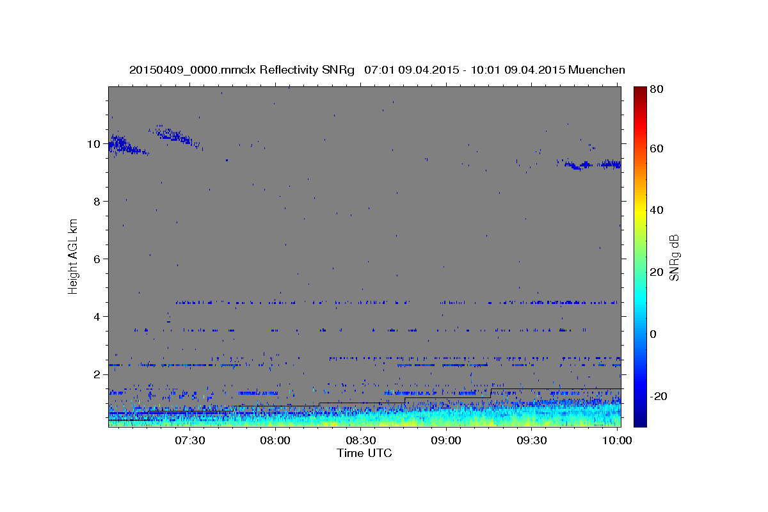Click the colorbar value label 20
Image resolution: width=768 pixels, height=512 pixels.
point(657,272)
